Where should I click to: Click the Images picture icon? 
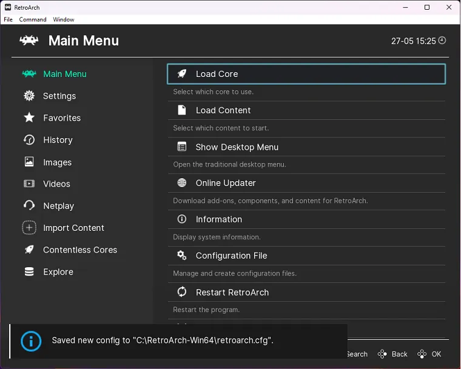click(29, 162)
